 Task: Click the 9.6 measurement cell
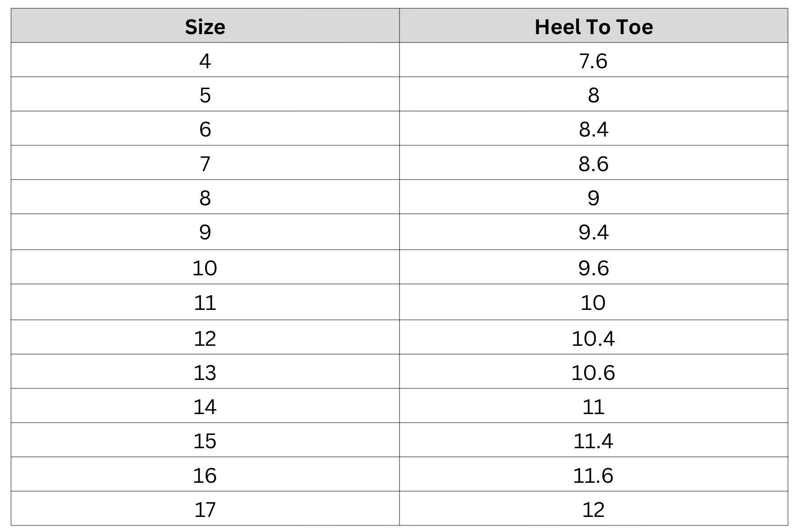(x=593, y=267)
